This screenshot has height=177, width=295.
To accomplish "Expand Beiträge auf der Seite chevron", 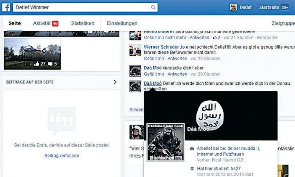I will pos(115,82).
